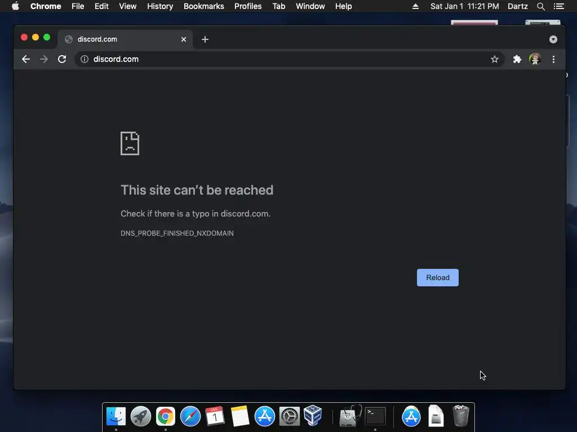Click 'This site can't be reached' heading
577x432 pixels.
pos(197,190)
